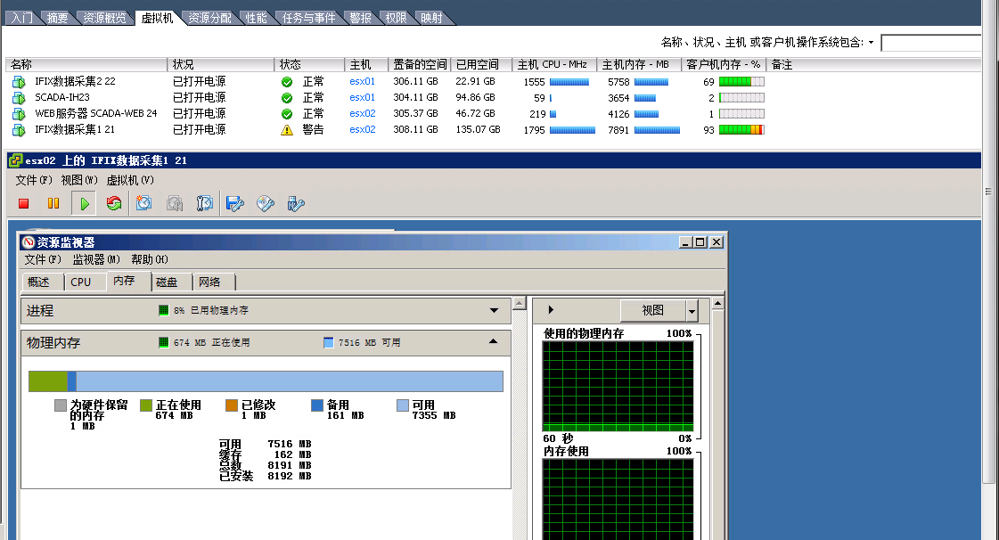Click VM icon of SCADA-IH23
This screenshot has width=999, height=540.
[19, 98]
